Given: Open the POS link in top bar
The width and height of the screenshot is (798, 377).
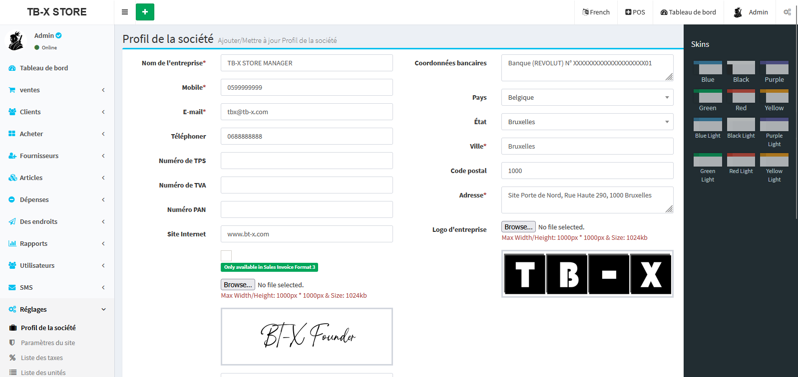Looking at the screenshot, I should coord(635,12).
